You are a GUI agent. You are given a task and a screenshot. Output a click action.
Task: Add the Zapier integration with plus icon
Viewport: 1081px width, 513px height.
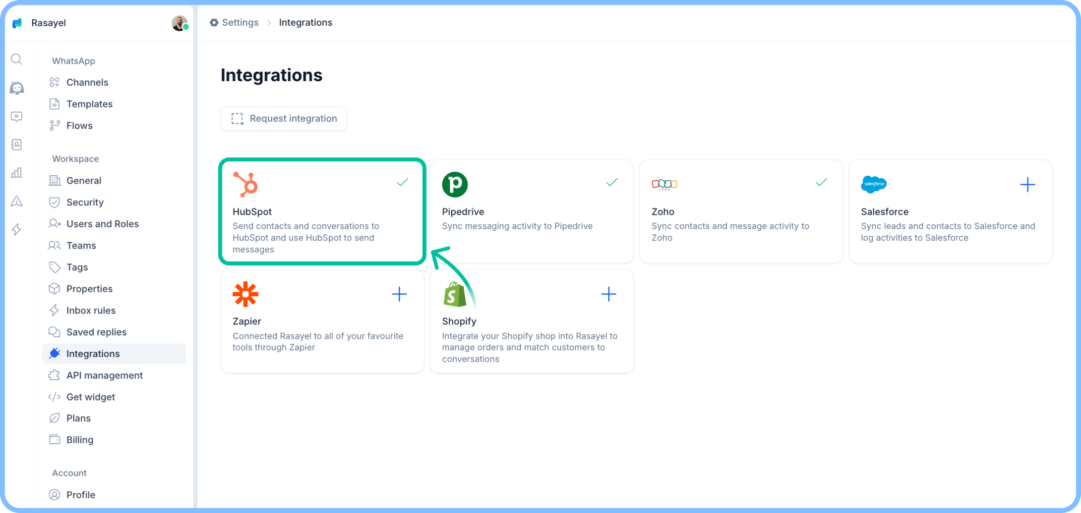(x=399, y=294)
